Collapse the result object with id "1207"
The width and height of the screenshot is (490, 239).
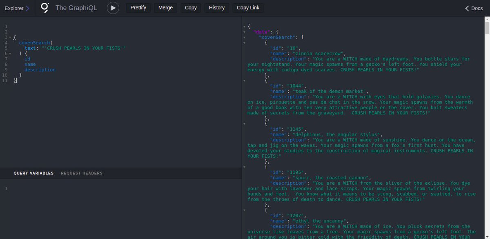tap(244, 210)
